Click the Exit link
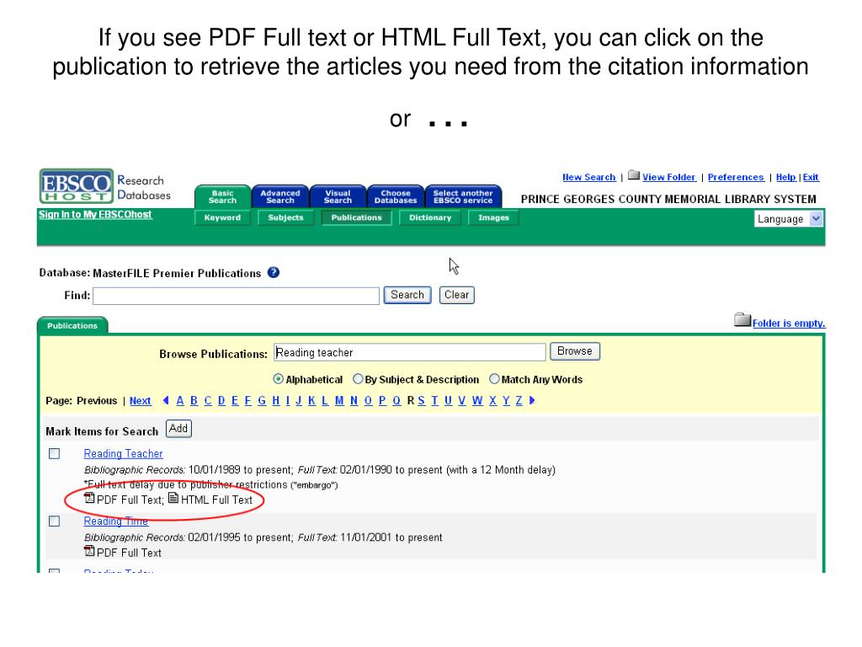The width and height of the screenshot is (862, 647). pyautogui.click(x=811, y=177)
